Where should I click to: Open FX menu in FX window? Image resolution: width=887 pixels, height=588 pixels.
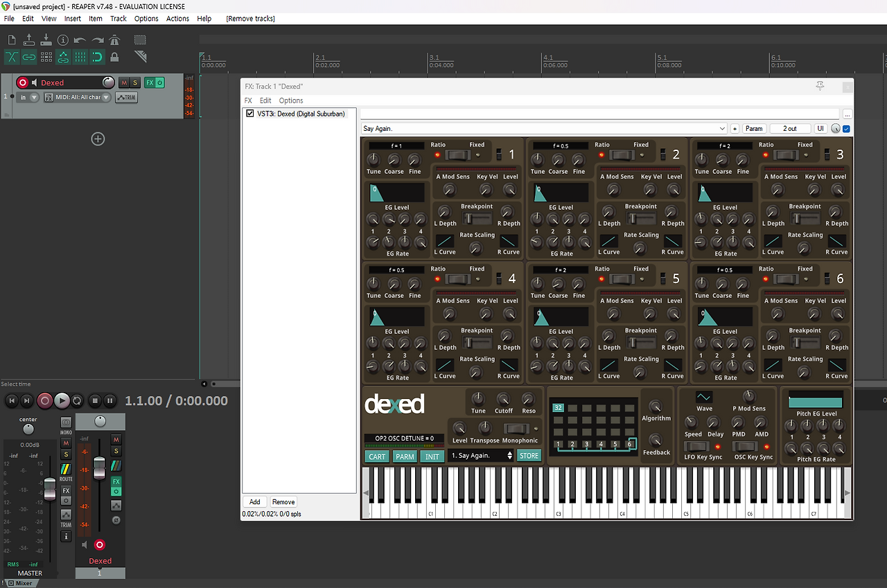(248, 100)
